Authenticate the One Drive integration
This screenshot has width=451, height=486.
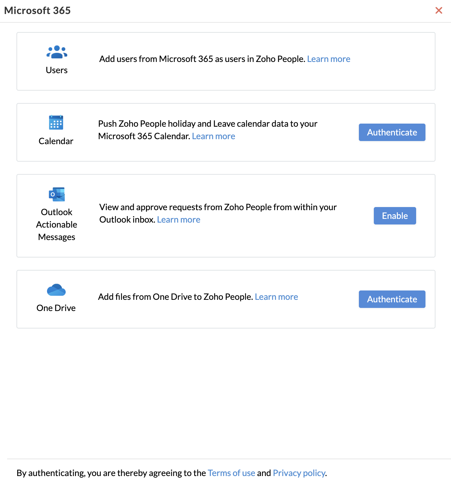(392, 299)
